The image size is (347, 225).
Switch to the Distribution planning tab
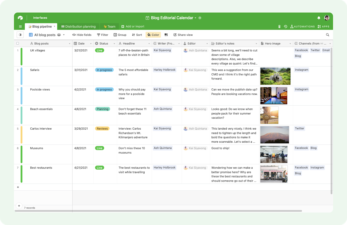point(78,26)
